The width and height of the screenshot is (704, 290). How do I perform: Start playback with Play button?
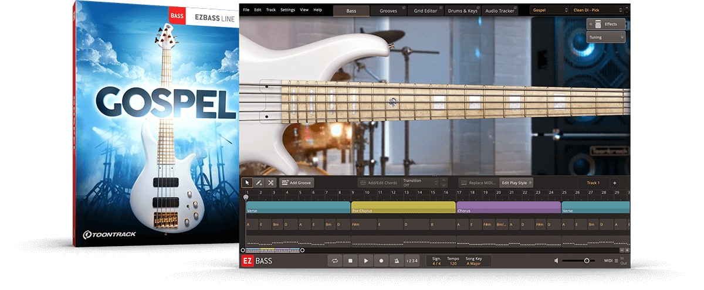tap(366, 261)
